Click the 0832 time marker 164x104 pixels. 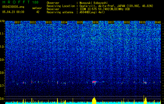tap(33, 22)
